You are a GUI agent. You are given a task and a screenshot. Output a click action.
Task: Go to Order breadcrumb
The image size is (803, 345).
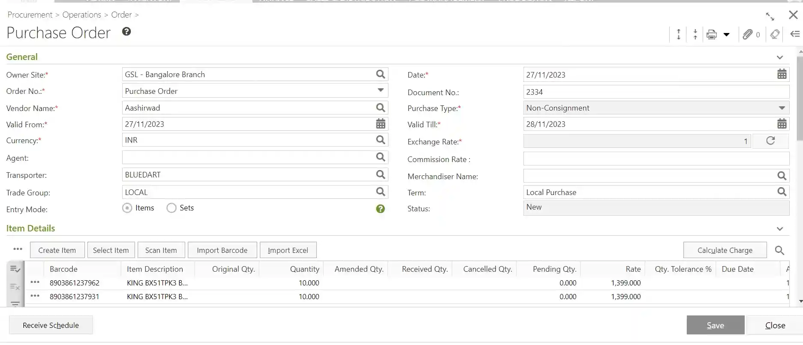coord(121,15)
